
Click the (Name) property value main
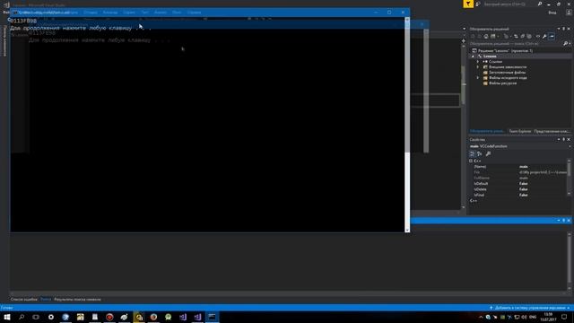pos(524,167)
